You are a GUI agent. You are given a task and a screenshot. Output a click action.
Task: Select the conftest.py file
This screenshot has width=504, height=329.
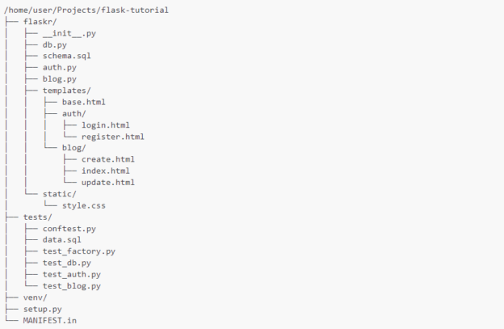69,229
